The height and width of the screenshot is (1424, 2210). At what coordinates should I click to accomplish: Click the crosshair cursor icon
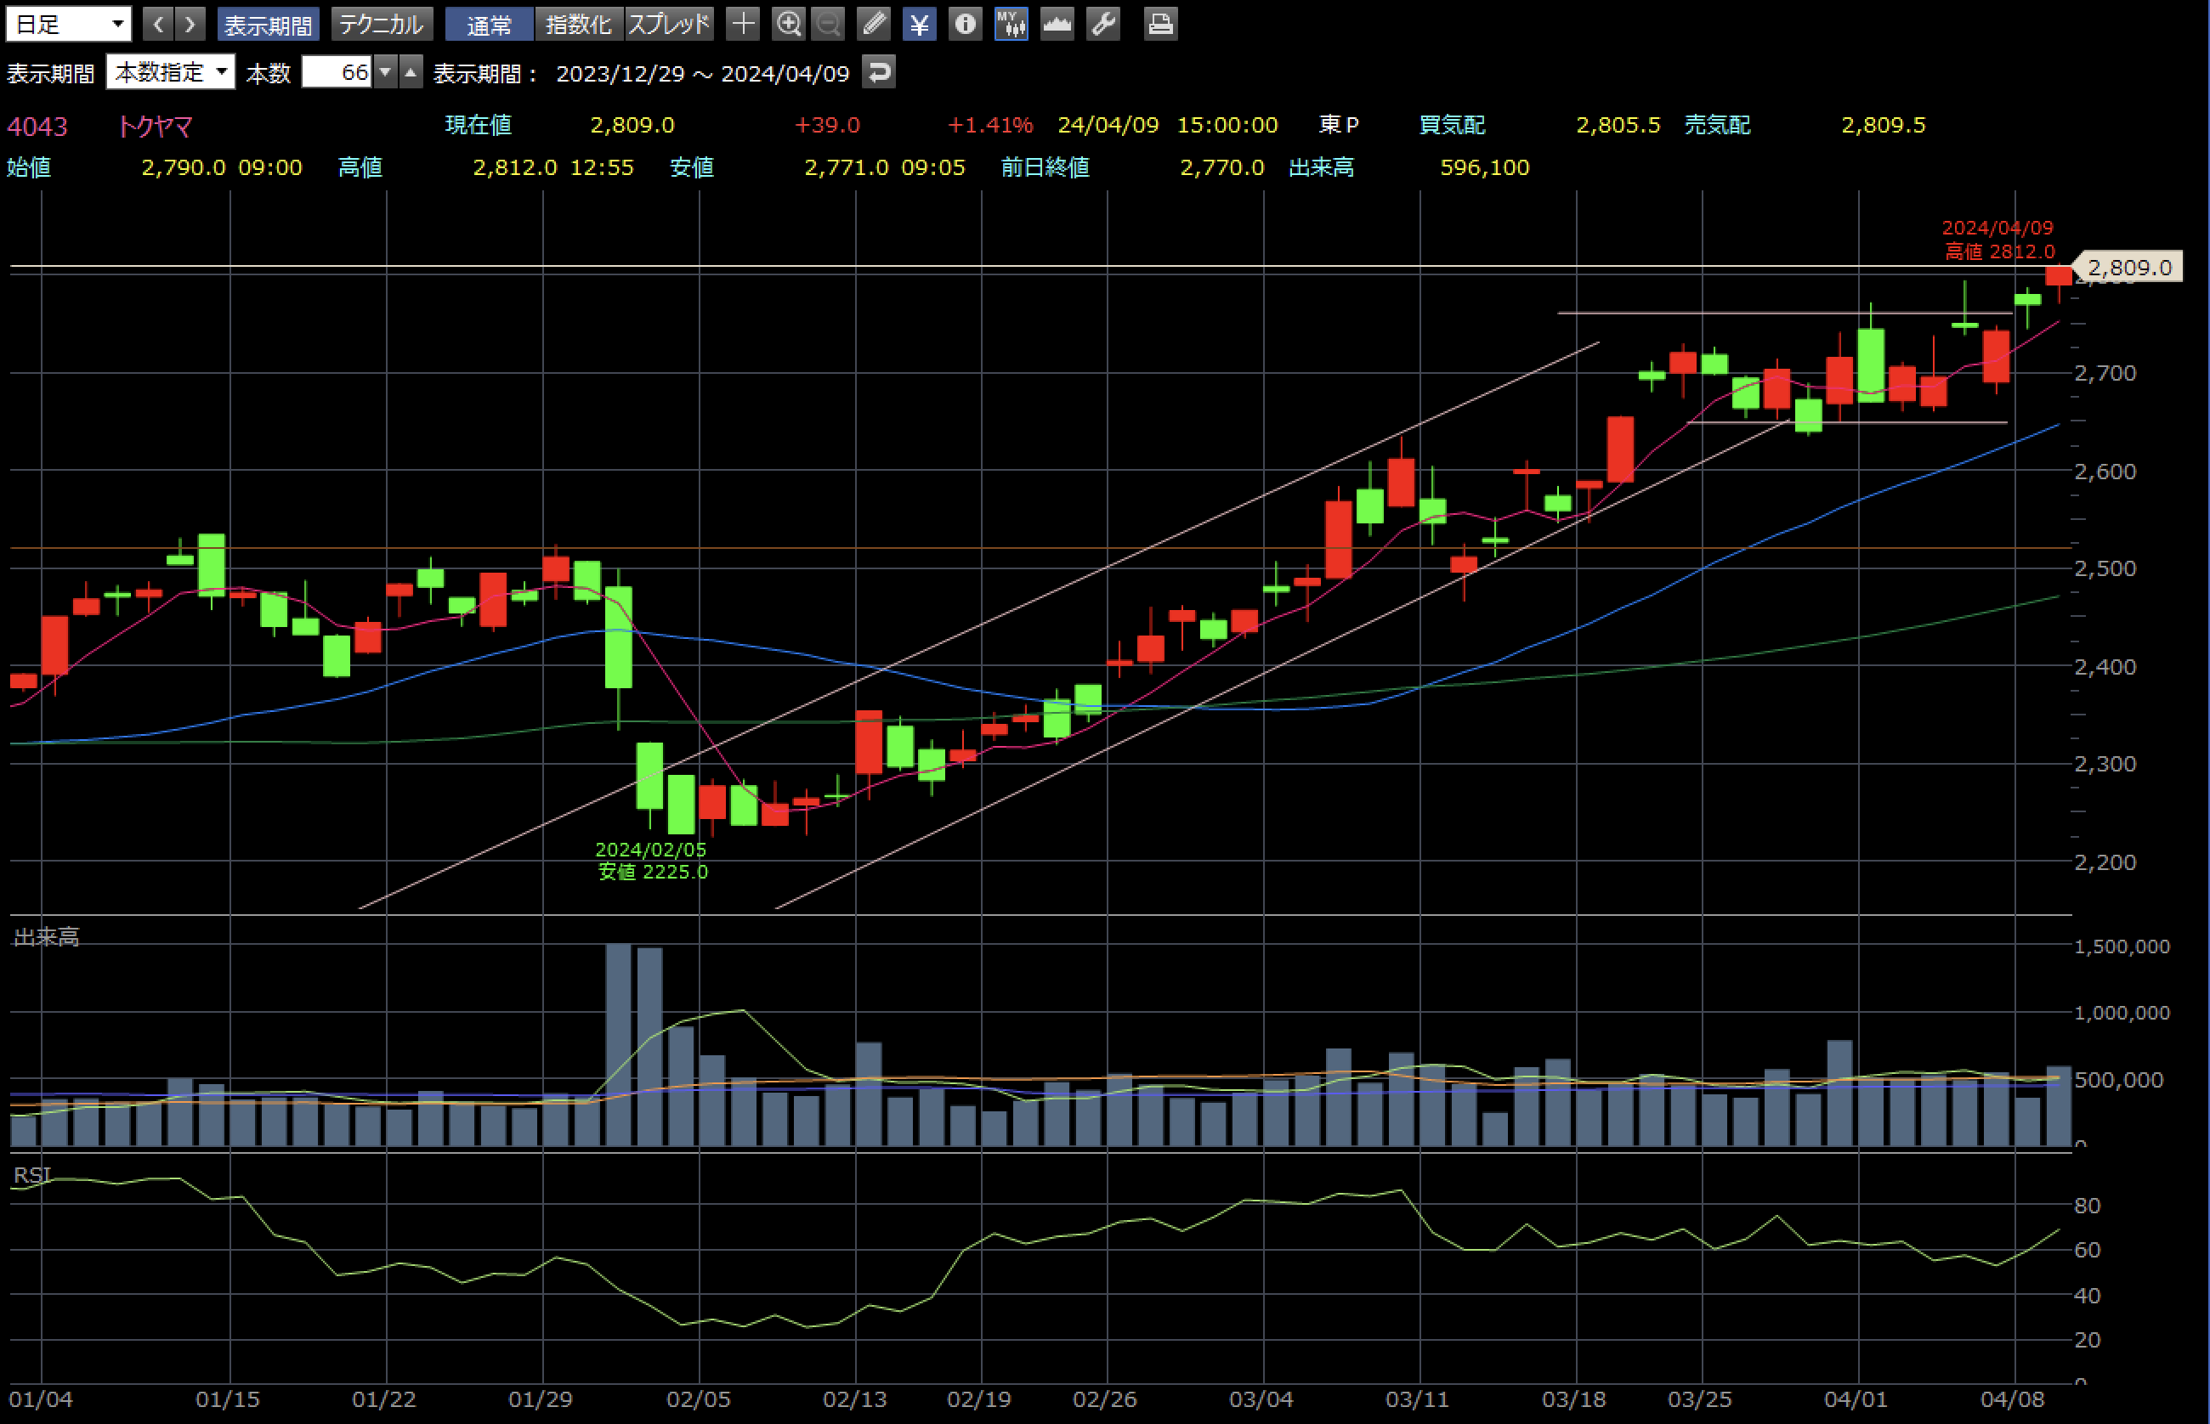(742, 24)
